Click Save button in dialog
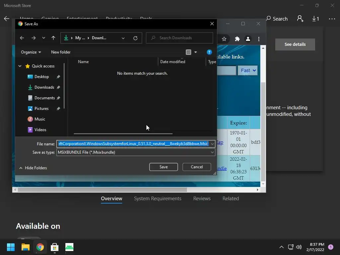340x255 pixels. click(x=163, y=167)
